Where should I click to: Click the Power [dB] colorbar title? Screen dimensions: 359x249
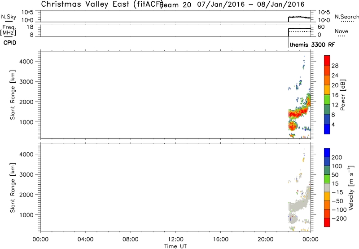(x=342, y=95)
